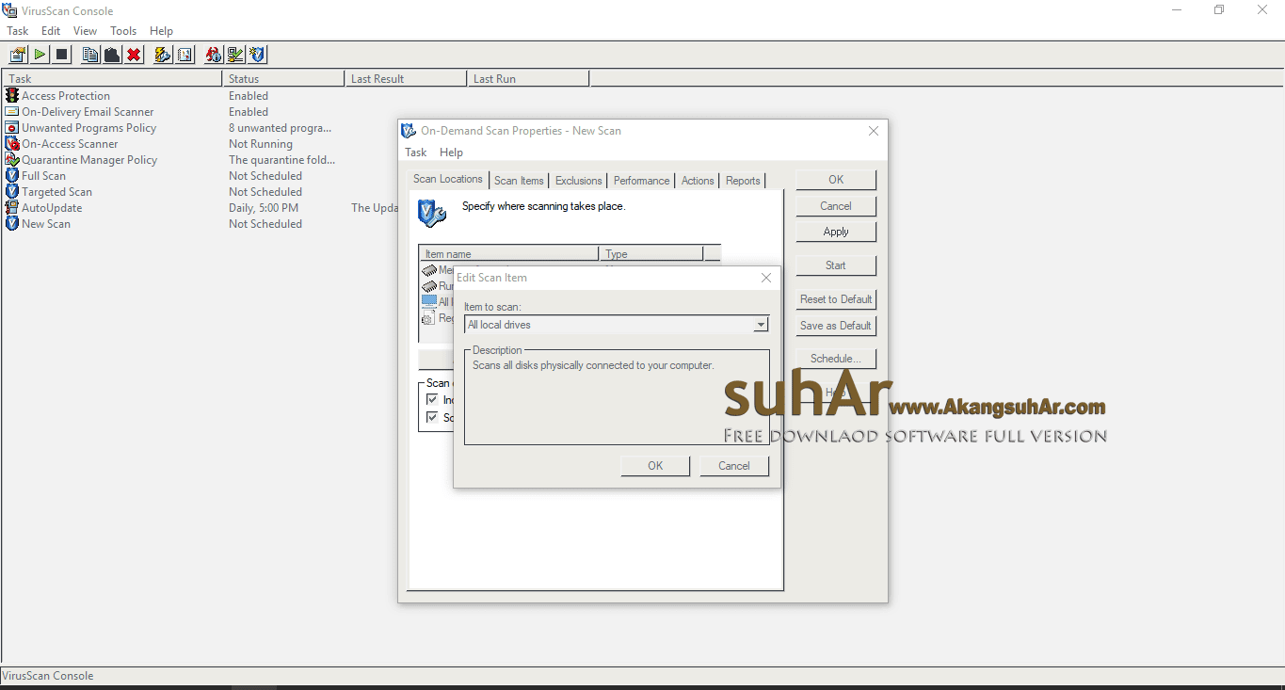The width and height of the screenshot is (1285, 690).
Task: Click the green Start task toolbar icon
Action: [x=40, y=55]
